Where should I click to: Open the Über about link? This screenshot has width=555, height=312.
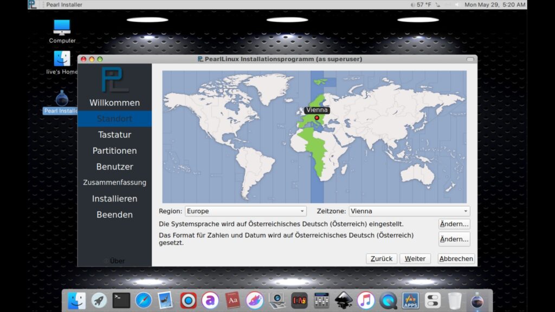115,261
